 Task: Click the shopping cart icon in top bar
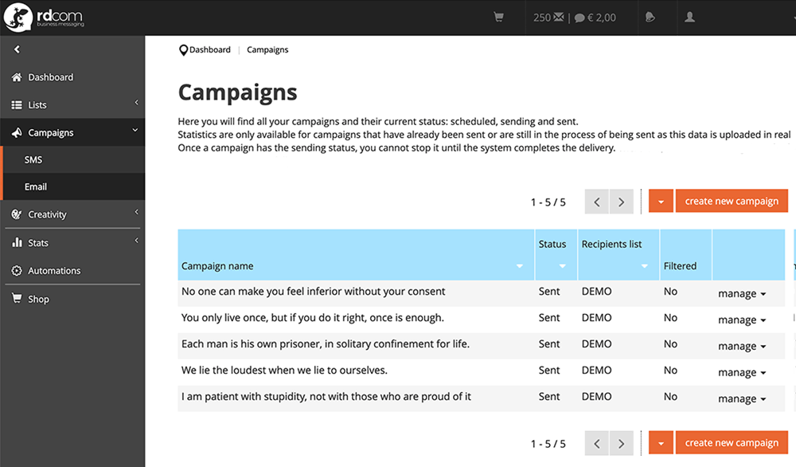pyautogui.click(x=499, y=17)
